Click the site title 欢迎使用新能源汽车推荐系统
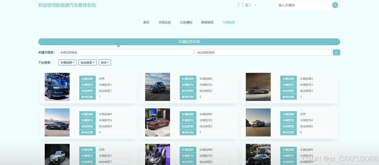This screenshot has width=379, height=165. 67,5
